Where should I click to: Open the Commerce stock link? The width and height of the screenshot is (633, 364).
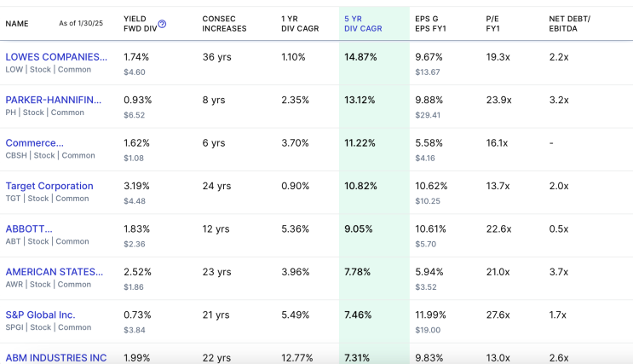click(35, 143)
